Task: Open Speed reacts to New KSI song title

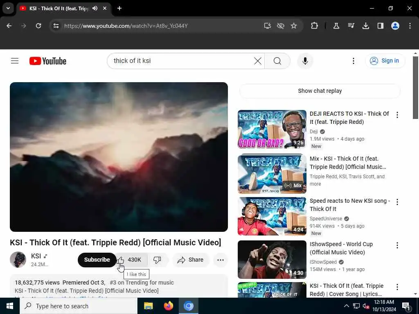Action: pyautogui.click(x=350, y=205)
